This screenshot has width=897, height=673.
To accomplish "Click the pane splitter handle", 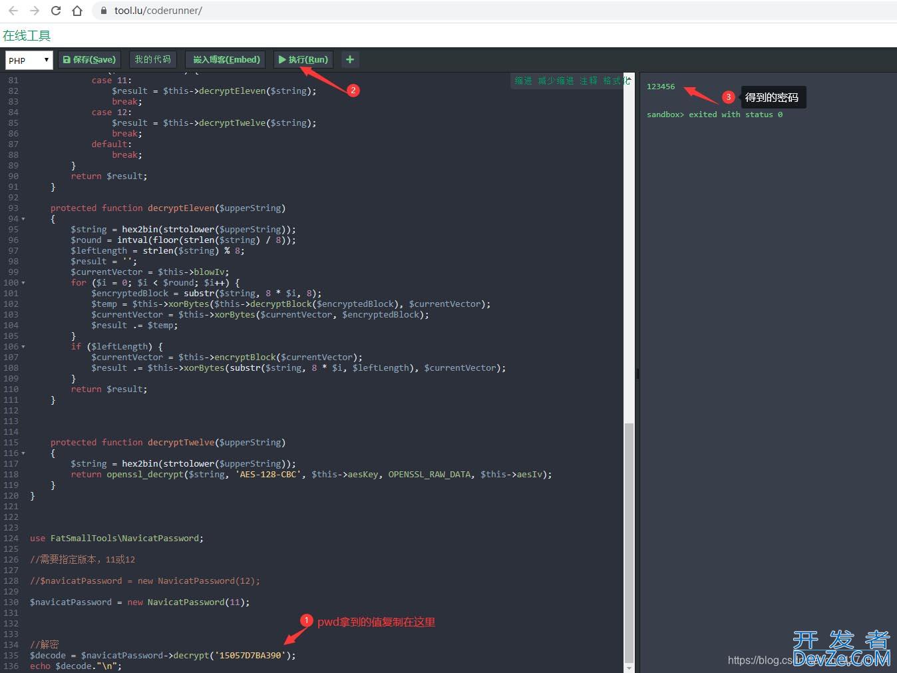I will coord(637,373).
